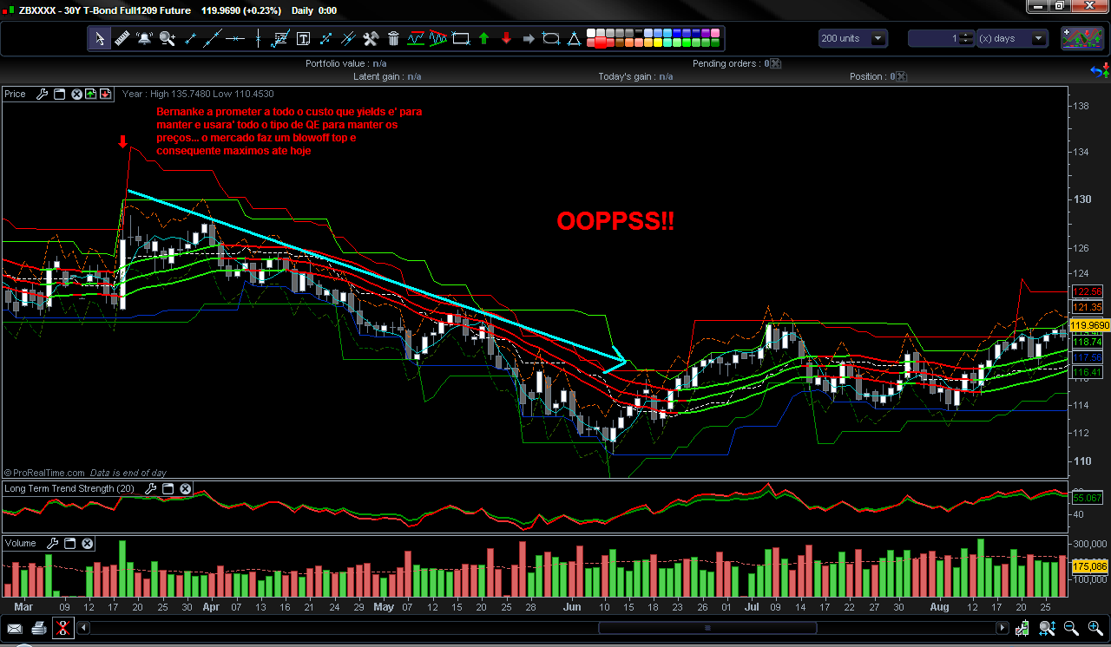Screen dimensions: 1111x647
Task: Click the 175,086 volume value label
Action: coord(1089,565)
